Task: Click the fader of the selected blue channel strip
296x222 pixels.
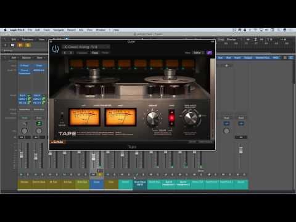Action: (93, 157)
